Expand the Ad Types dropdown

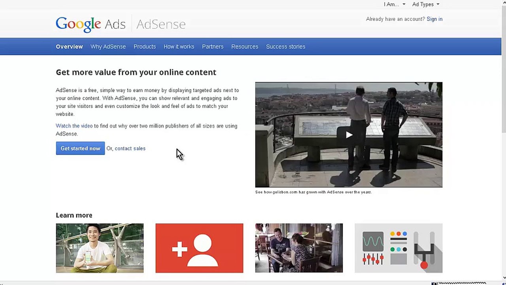coord(426,4)
